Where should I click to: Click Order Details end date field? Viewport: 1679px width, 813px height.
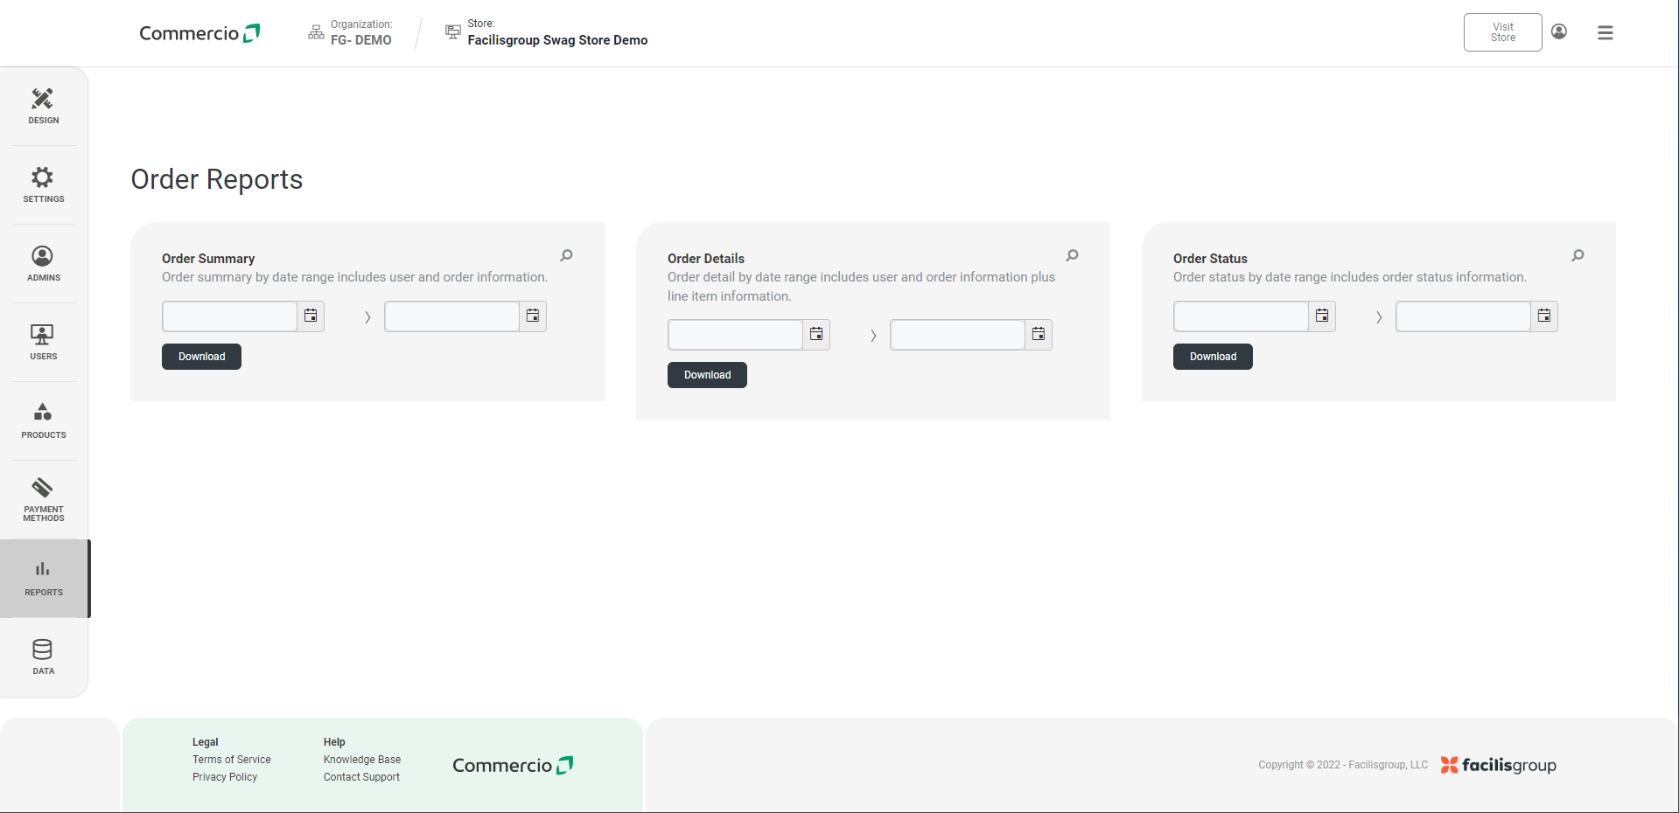pos(958,335)
